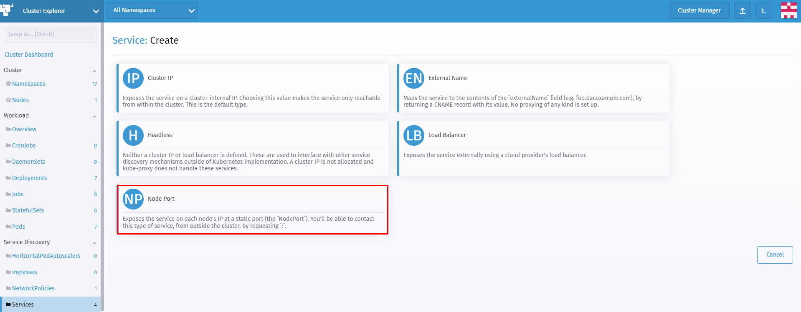Select the Node Port 'NP' icon
Screen dimensions: 801x312
tap(133, 199)
